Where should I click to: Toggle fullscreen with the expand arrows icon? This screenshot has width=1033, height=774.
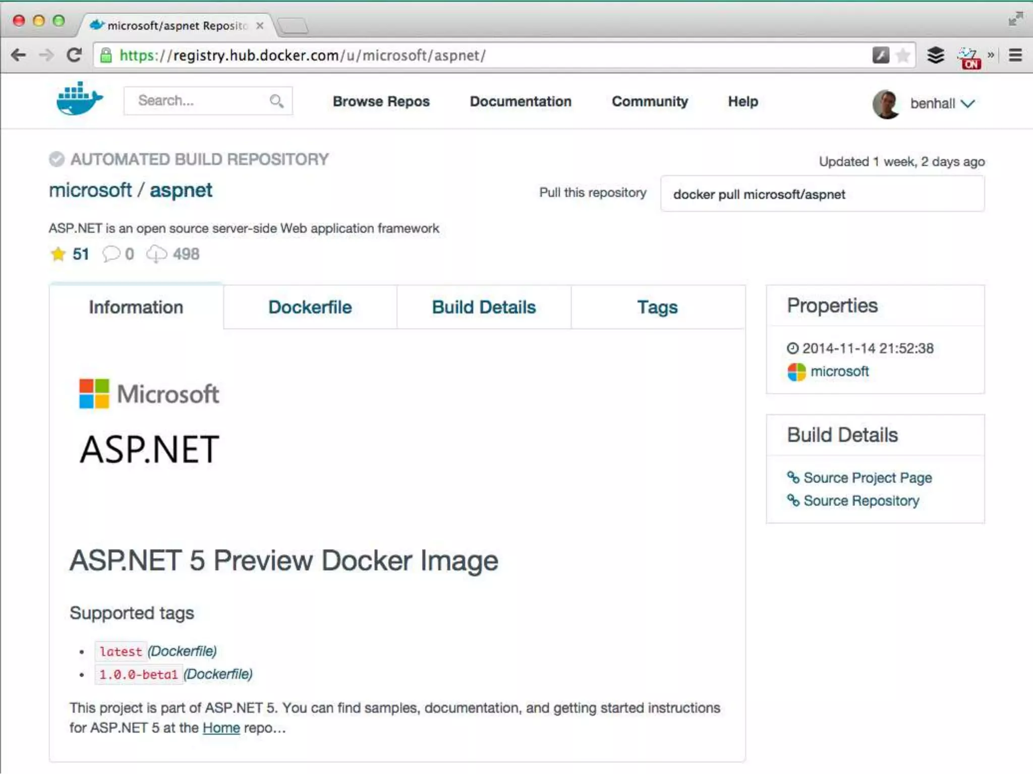tap(1016, 19)
